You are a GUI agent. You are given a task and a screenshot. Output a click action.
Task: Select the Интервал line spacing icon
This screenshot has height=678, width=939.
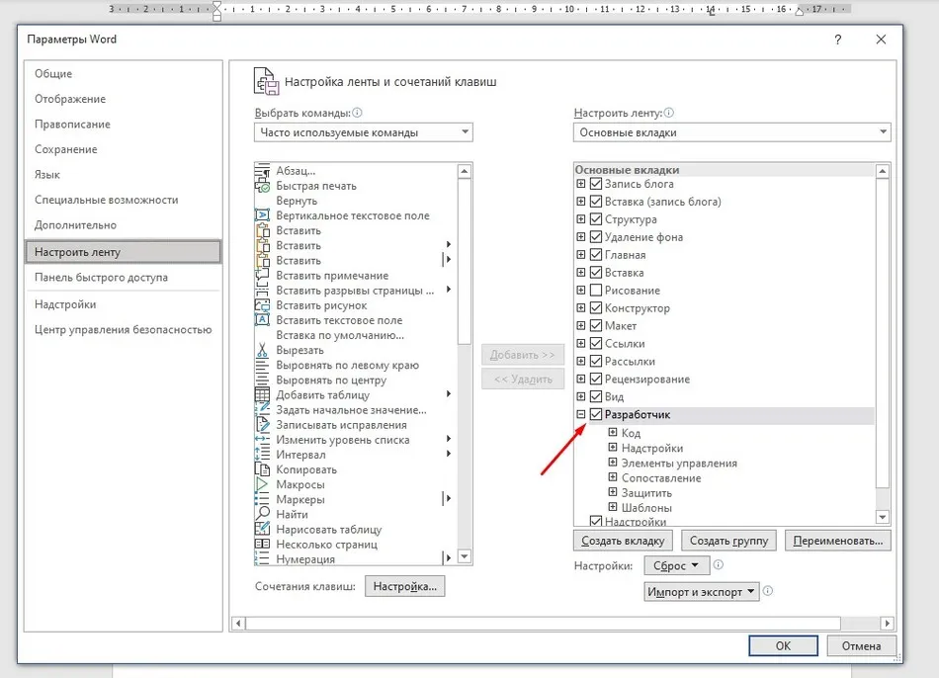262,456
